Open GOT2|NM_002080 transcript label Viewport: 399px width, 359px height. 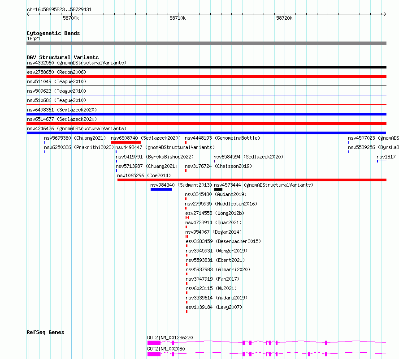[166, 349]
